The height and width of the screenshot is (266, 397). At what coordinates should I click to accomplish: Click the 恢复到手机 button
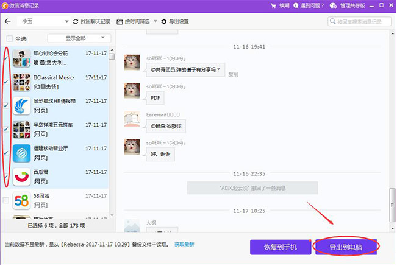281,247
